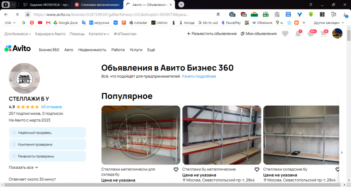This screenshot has height=187, width=351.
Task: Switch to the Задание №2997816 tab
Action: pos(46,5)
